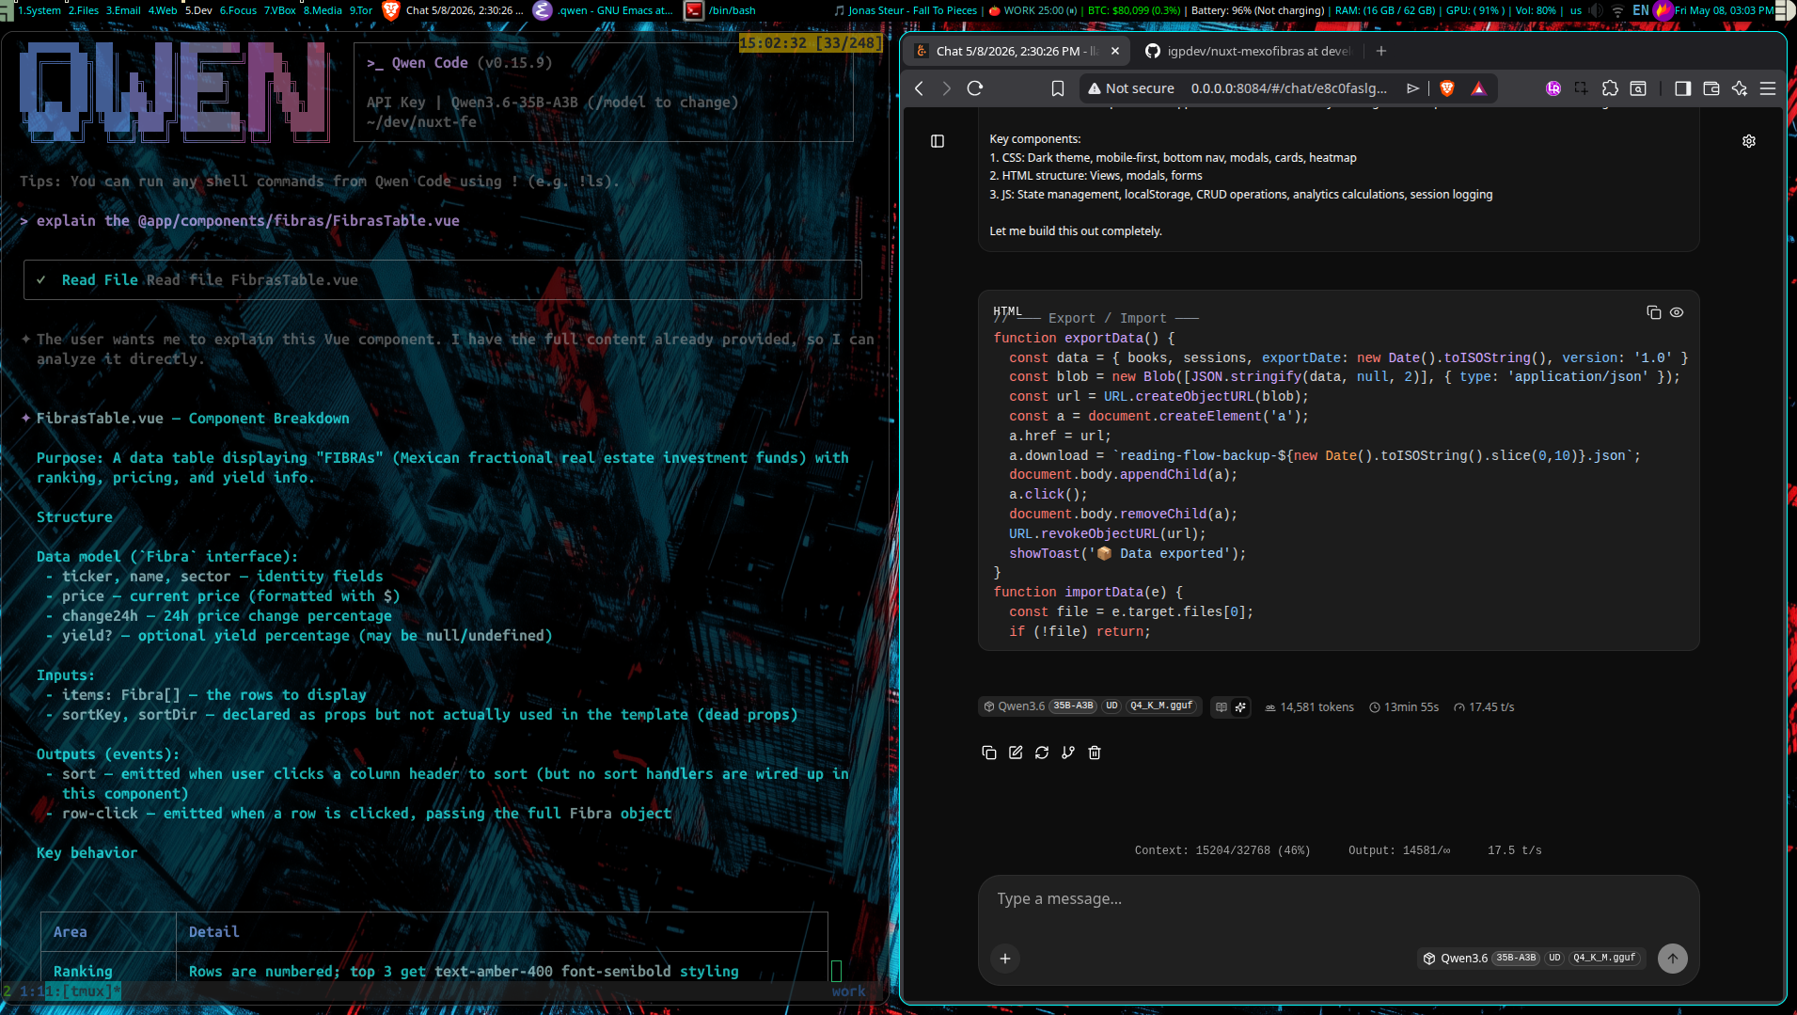
Task: Click the 14,581 tokens statistic
Action: (x=1310, y=706)
